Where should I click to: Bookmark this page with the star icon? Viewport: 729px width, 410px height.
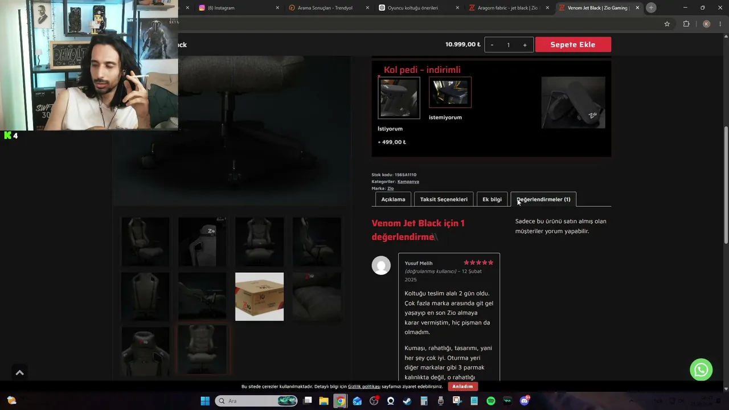667,24
